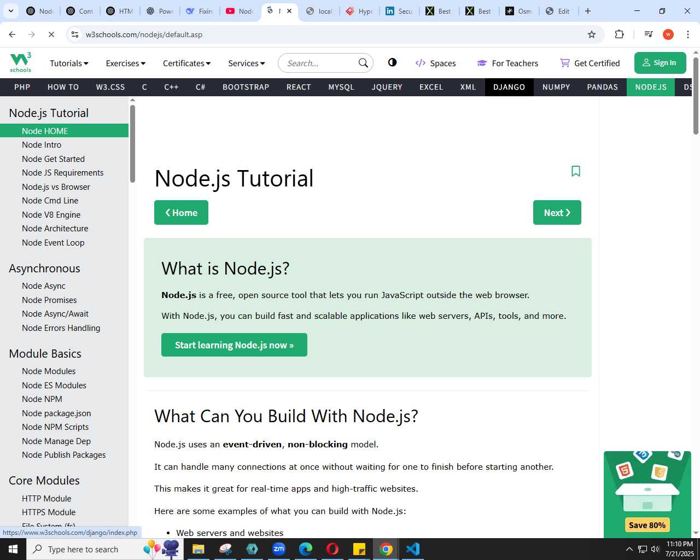The height and width of the screenshot is (560, 700).
Task: Click the green Next button
Action: pyautogui.click(x=557, y=213)
